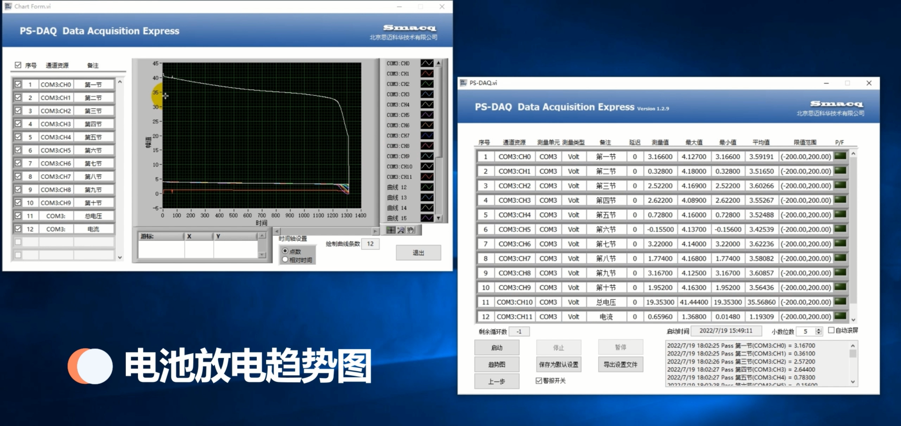Click the 绘制曲线条数 field showing 12

[370, 243]
